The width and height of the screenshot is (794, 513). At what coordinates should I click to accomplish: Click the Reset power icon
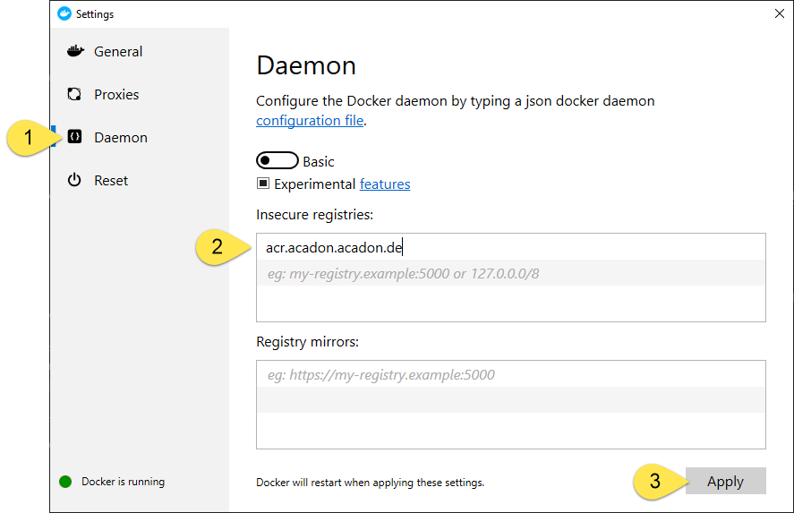[x=74, y=180]
